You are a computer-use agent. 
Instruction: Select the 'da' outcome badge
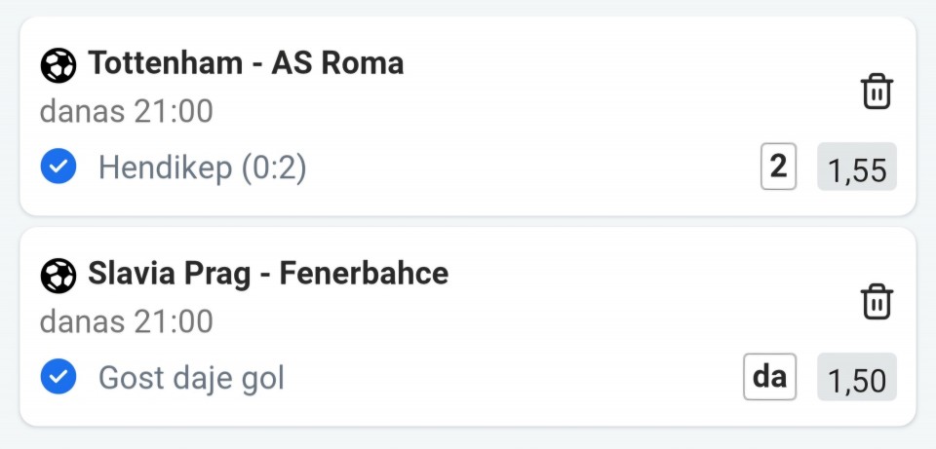[769, 377]
